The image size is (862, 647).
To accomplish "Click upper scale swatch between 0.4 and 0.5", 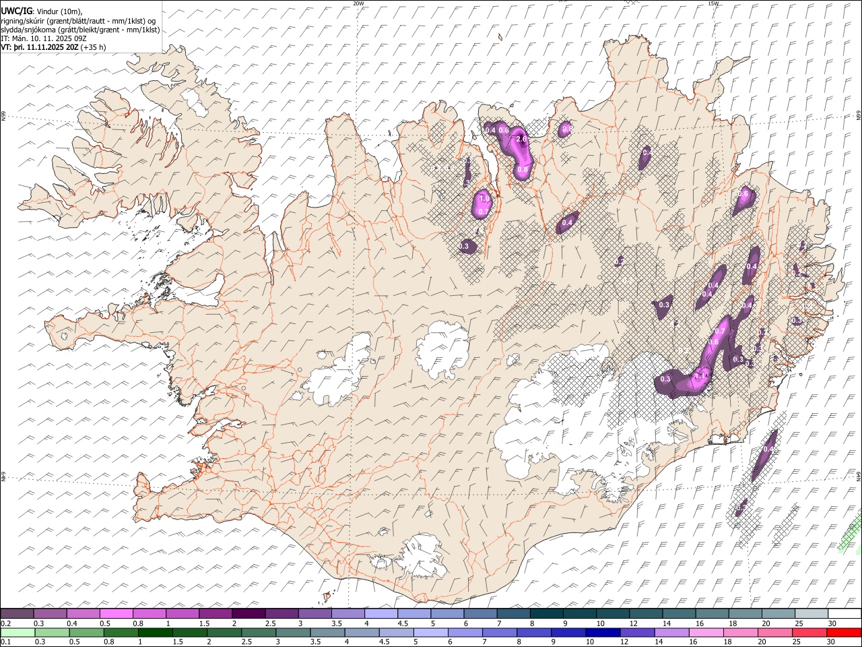I will pyautogui.click(x=84, y=613).
